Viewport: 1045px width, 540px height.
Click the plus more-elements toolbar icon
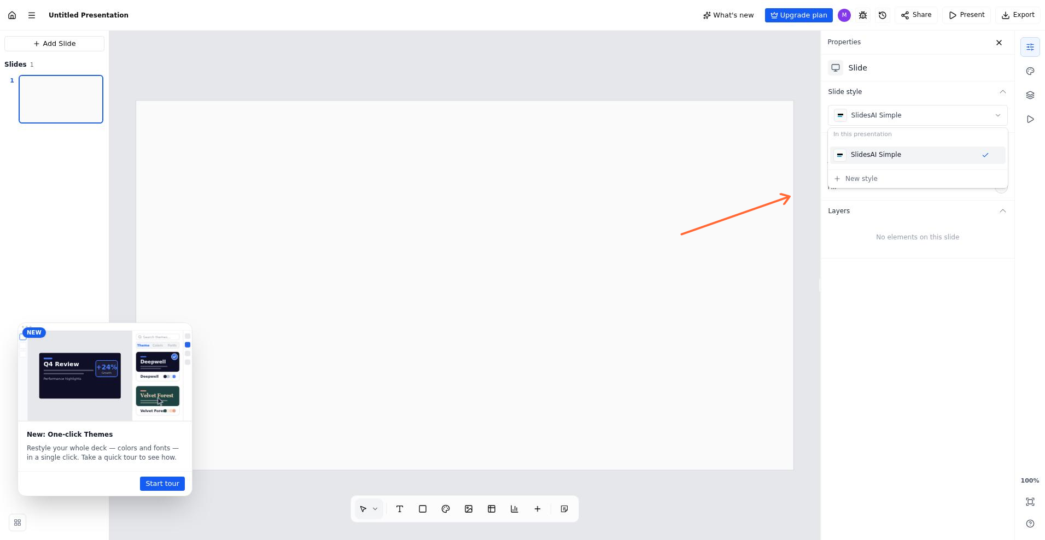click(x=538, y=509)
